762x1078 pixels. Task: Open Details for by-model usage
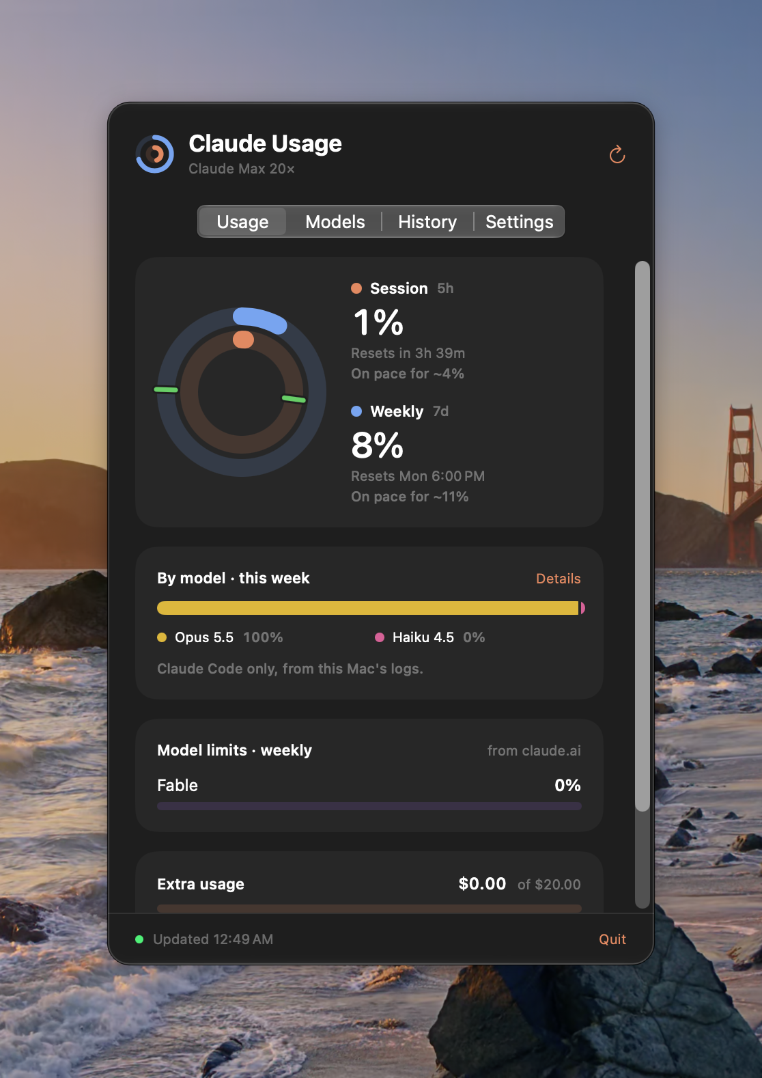(559, 579)
